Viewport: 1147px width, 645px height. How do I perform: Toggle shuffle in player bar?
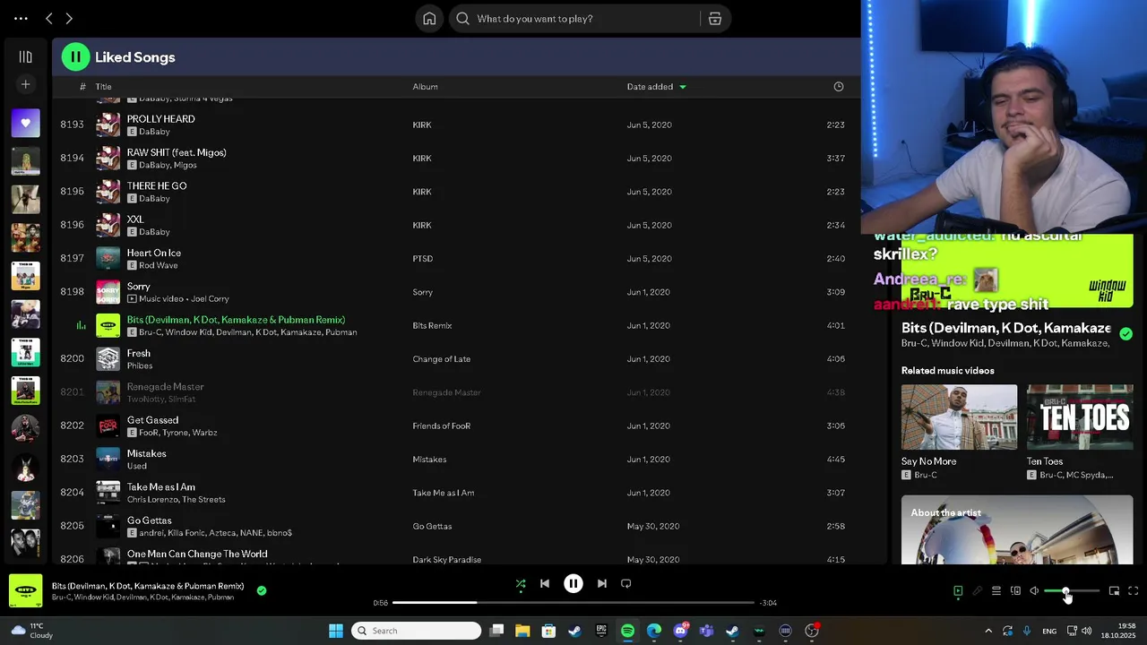(521, 584)
